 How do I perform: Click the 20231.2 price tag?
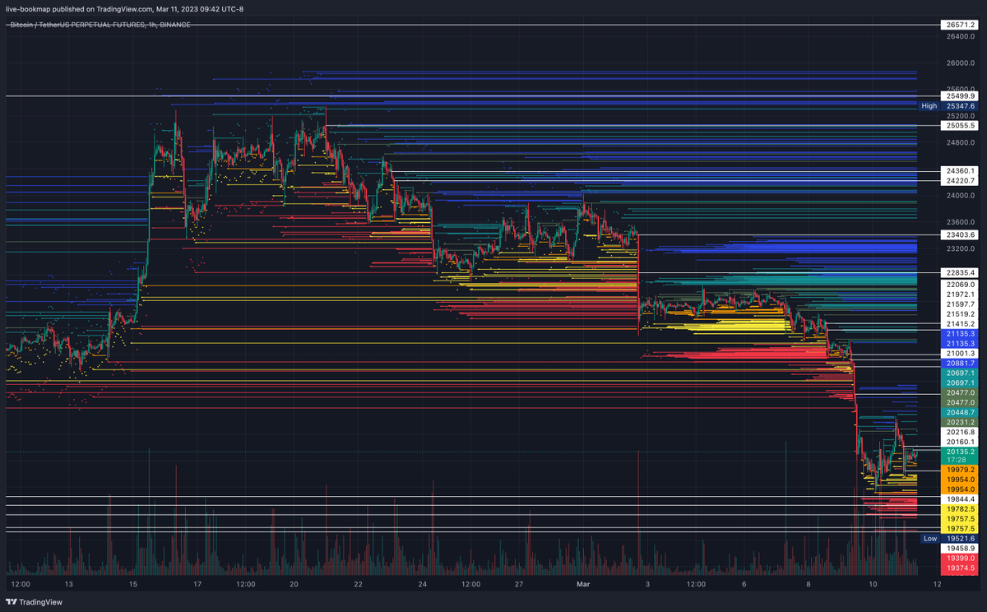(x=961, y=422)
